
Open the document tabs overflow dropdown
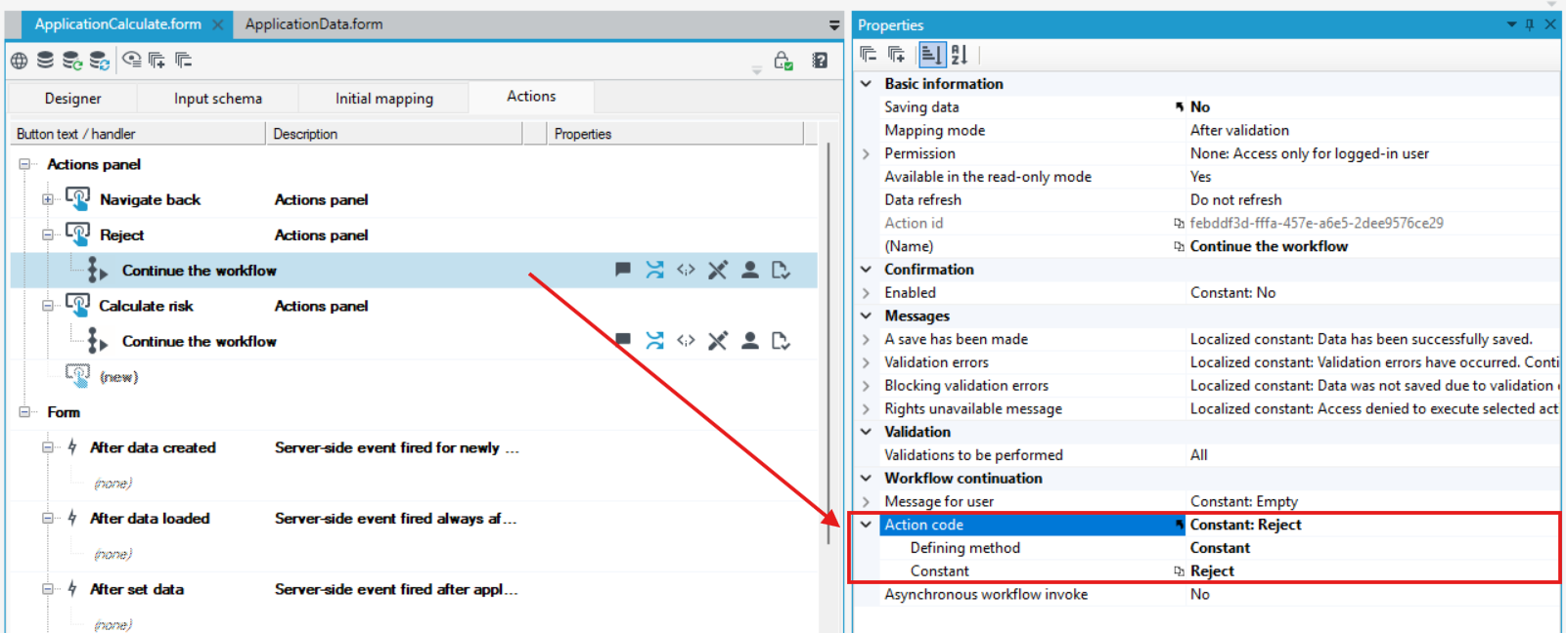[x=834, y=25]
